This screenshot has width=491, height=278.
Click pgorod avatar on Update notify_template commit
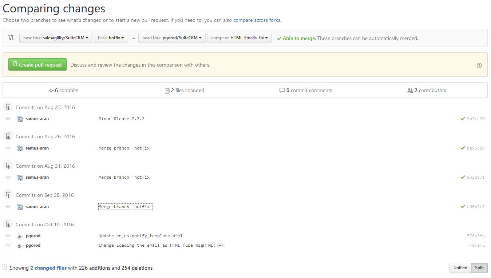[20, 236]
